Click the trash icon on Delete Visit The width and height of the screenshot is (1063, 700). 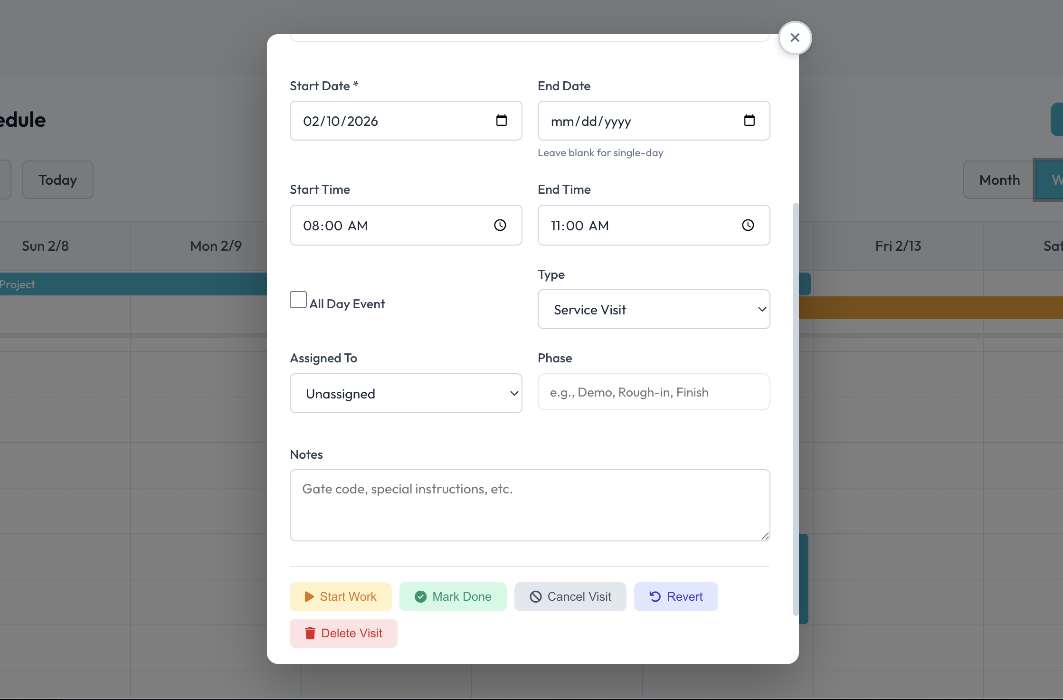coord(310,633)
